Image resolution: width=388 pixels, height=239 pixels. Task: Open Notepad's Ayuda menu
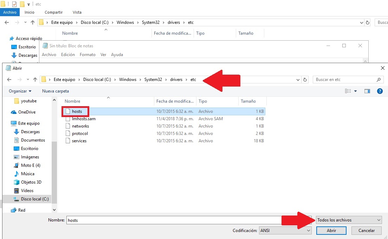coord(117,55)
